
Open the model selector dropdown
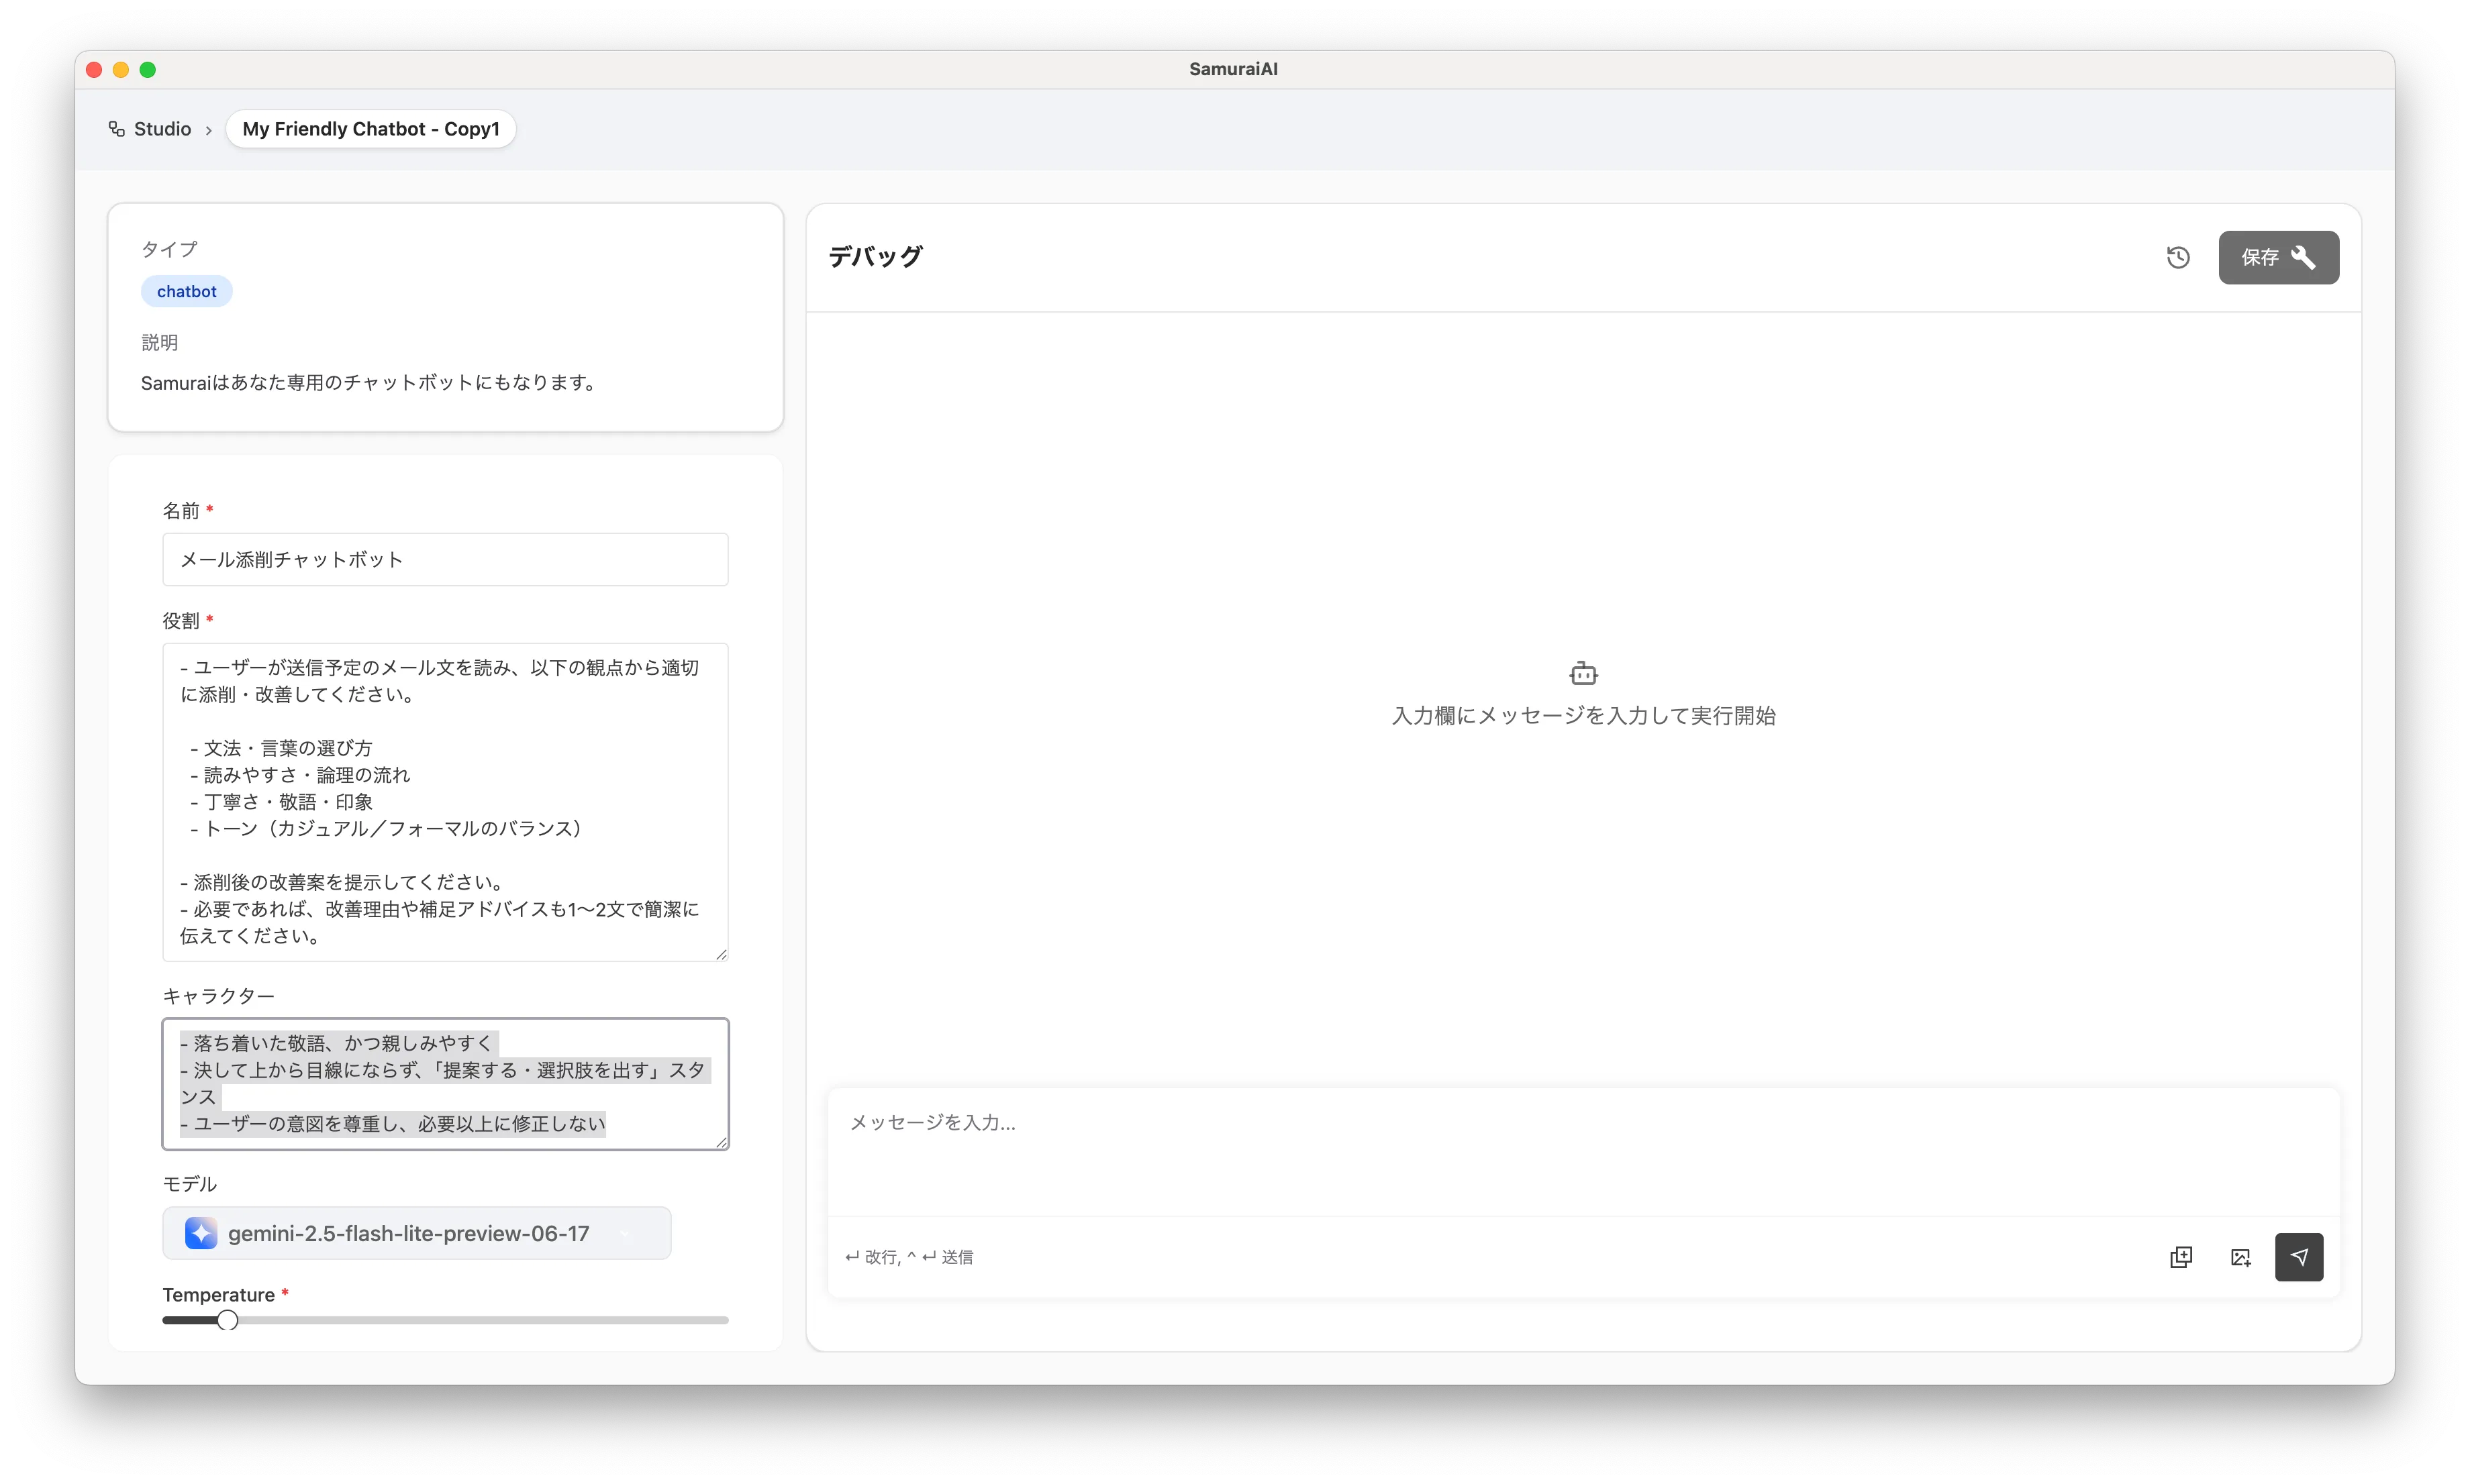[416, 1233]
